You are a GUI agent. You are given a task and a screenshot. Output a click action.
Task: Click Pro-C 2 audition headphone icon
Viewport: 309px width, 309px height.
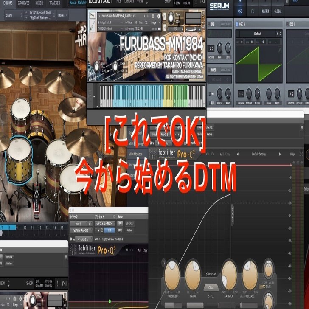pyautogui.click(x=163, y=263)
